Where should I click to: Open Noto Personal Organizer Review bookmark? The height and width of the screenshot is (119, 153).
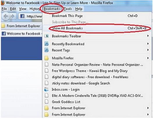pyautogui.click(x=97, y=65)
